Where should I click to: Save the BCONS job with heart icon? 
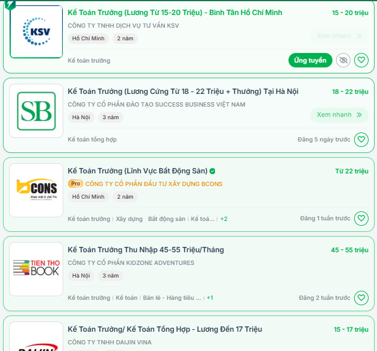(x=361, y=219)
